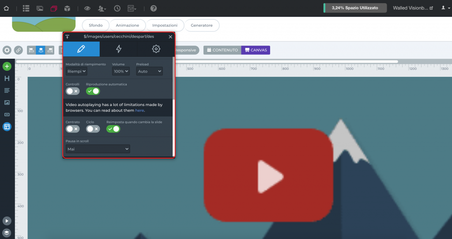Toggle Reimposta quando cambia la slide
Image resolution: width=452 pixels, height=239 pixels.
113,129
